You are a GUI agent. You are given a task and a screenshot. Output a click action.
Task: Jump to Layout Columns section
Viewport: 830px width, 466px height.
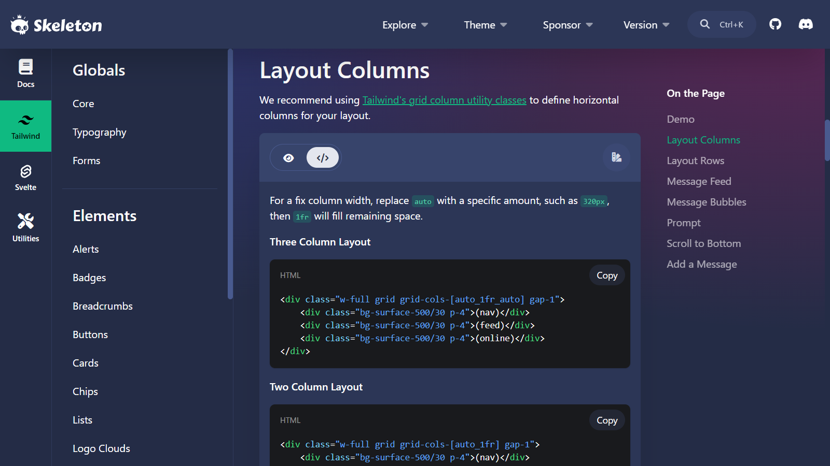703,140
